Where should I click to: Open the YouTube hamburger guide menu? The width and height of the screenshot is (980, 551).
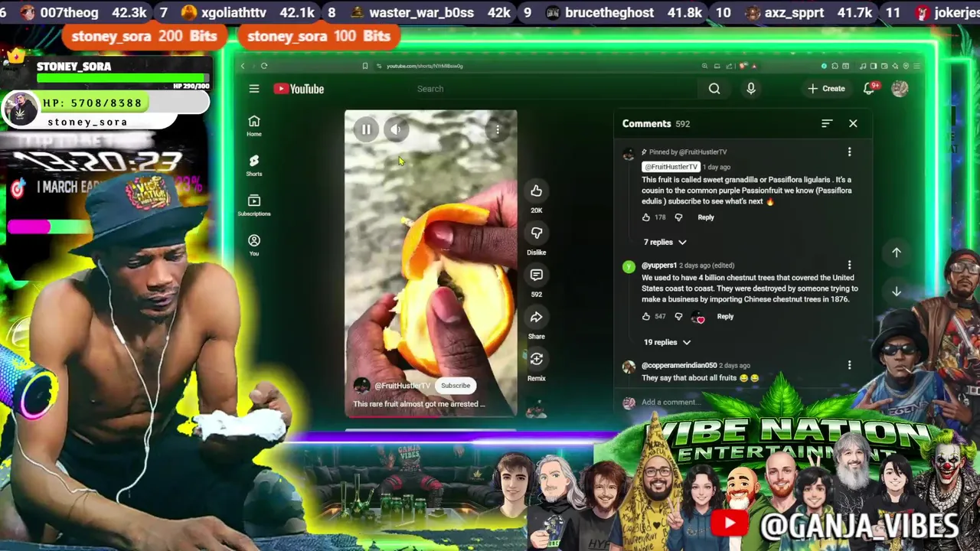click(x=253, y=89)
